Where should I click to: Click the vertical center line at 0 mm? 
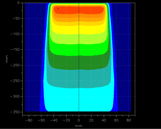pos(79,57)
